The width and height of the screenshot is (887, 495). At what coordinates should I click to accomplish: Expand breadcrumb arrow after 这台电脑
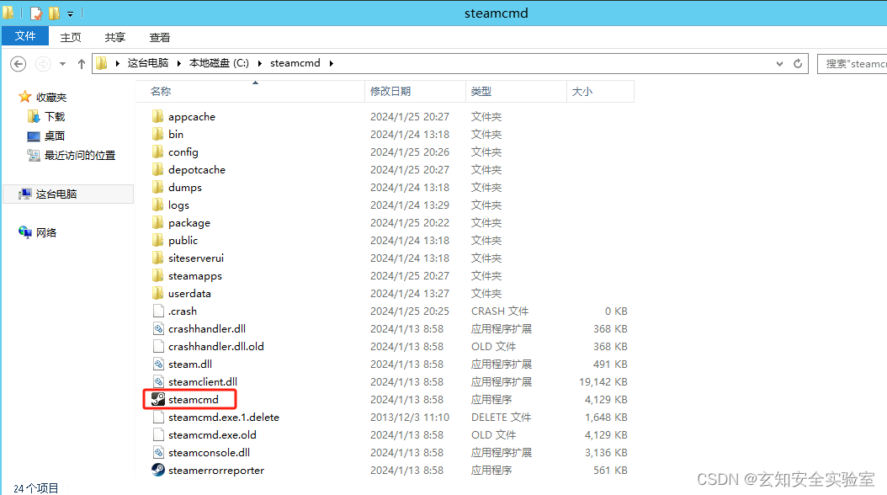click(x=178, y=63)
